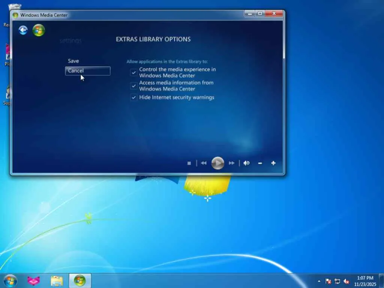Open Windows Explorer from the taskbar
This screenshot has width=384, height=288.
pyautogui.click(x=57, y=281)
